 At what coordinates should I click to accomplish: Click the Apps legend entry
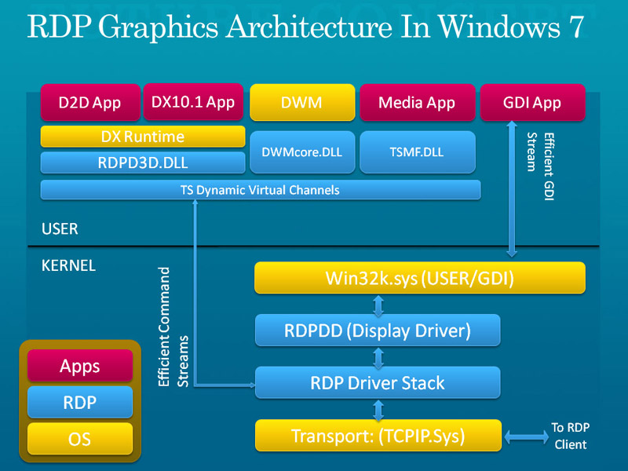point(80,366)
